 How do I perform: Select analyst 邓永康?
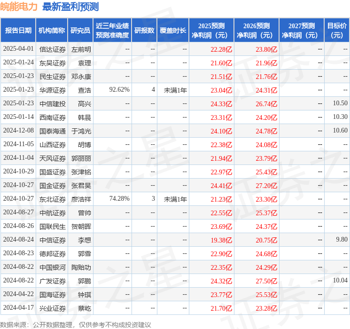pyautogui.click(x=81, y=77)
